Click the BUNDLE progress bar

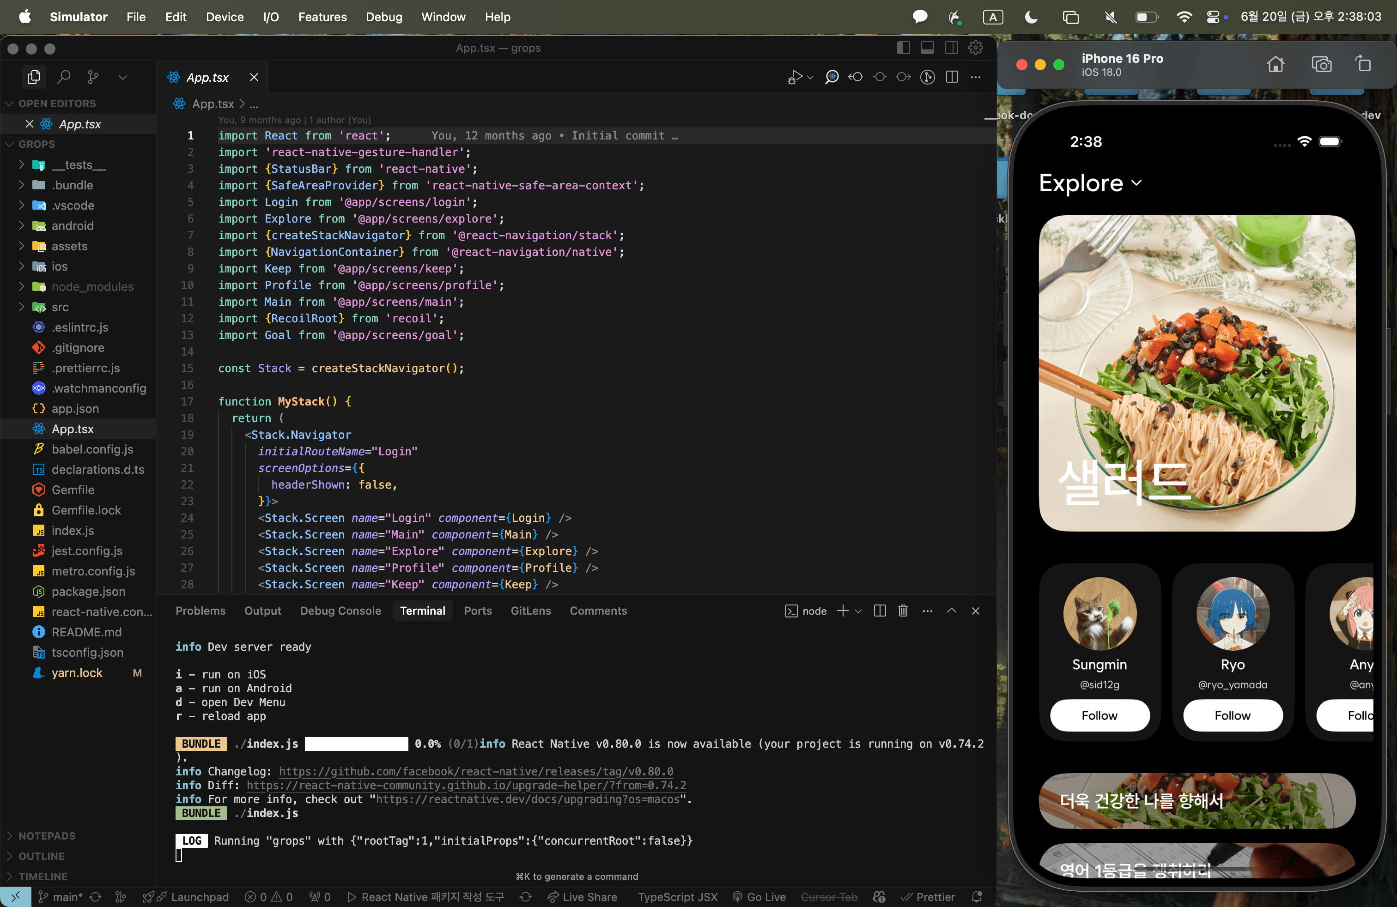[x=356, y=744]
